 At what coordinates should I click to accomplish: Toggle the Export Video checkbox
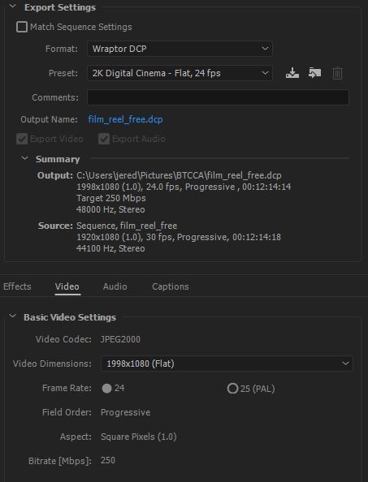pos(22,139)
